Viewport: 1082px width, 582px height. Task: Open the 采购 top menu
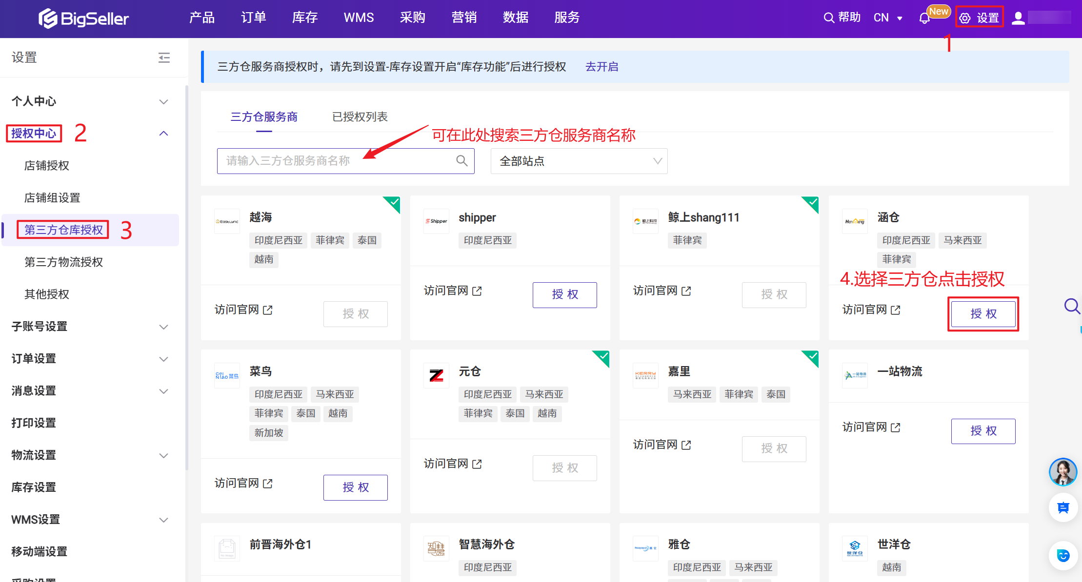point(413,18)
